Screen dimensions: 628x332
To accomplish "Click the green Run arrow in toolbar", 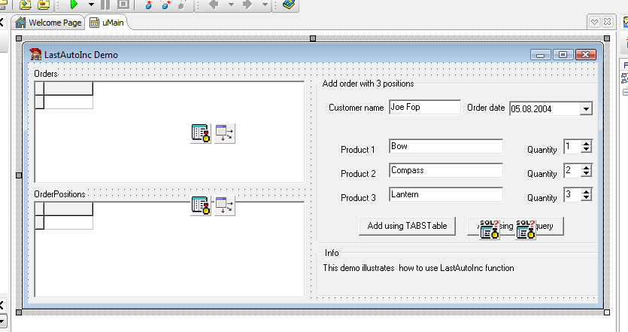I will pyautogui.click(x=74, y=5).
